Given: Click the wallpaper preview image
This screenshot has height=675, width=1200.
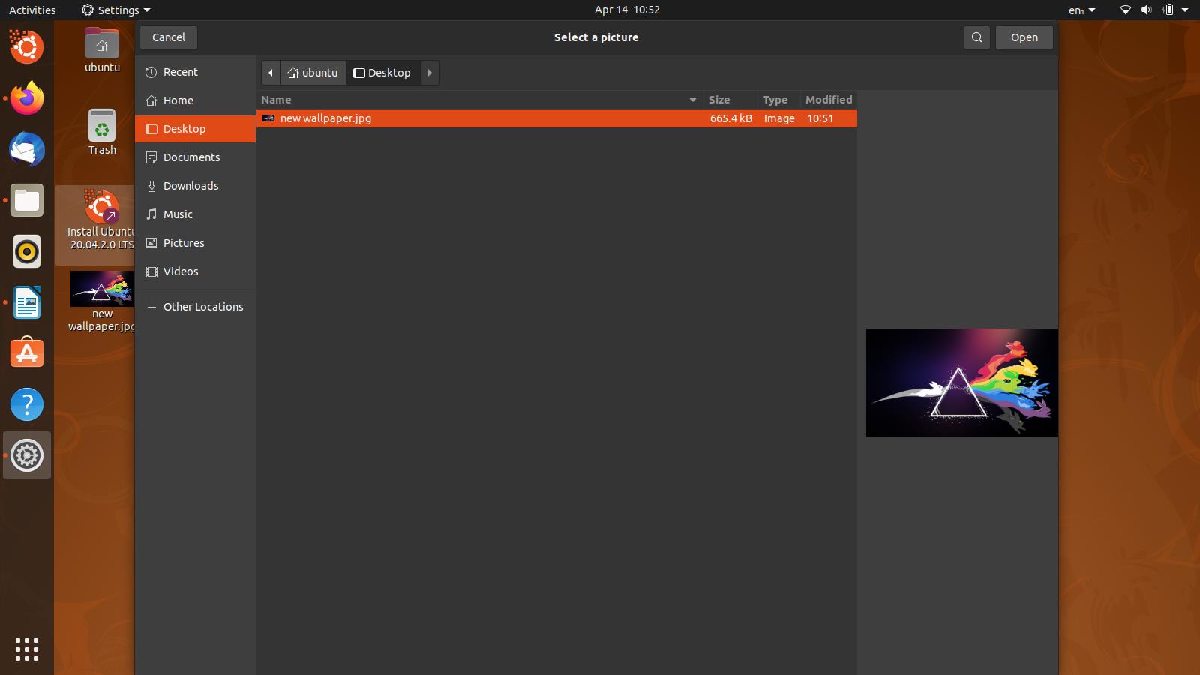Looking at the screenshot, I should tap(962, 382).
